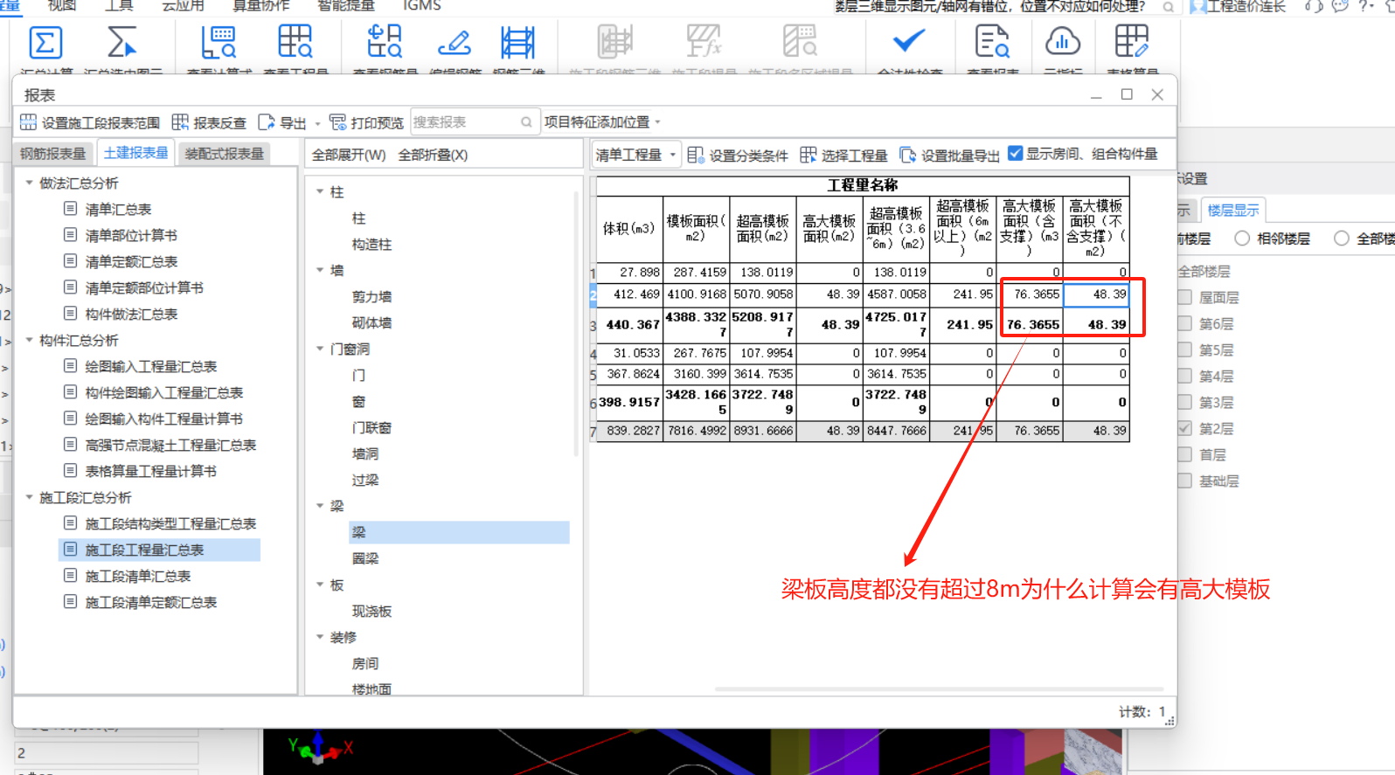Open the 智能提量 ribbon tab
The height and width of the screenshot is (775, 1395).
tap(345, 6)
